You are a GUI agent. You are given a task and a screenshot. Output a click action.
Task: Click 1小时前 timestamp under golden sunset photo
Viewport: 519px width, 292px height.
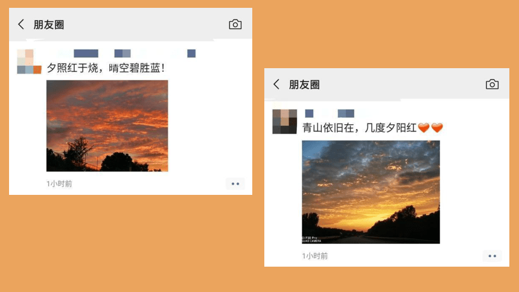(x=315, y=256)
